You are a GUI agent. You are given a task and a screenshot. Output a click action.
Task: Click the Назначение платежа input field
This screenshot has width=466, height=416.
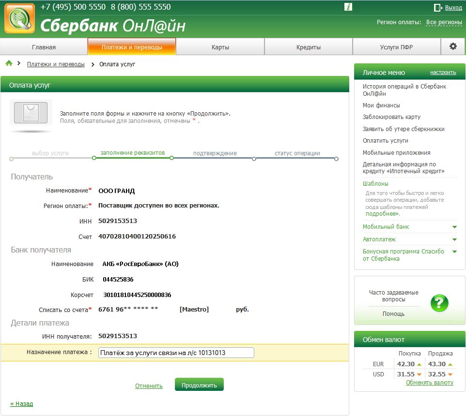[176, 353]
